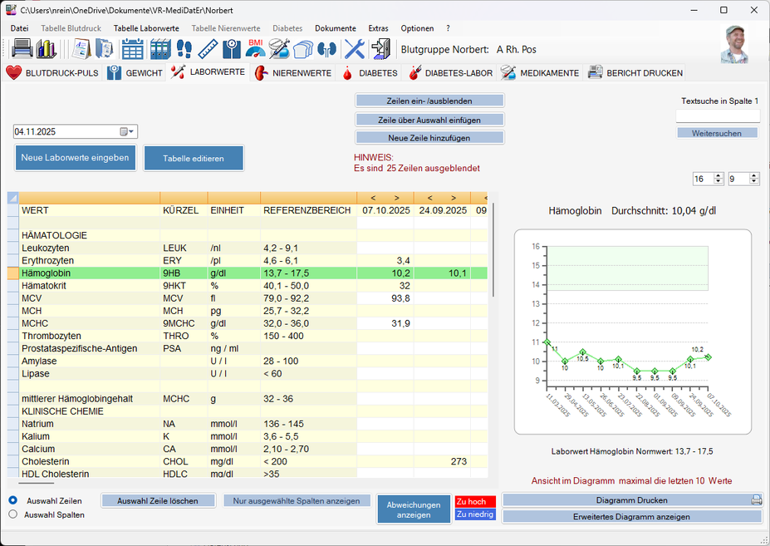Click the red Zu hoch color indicator
This screenshot has width=770, height=546.
tap(474, 501)
